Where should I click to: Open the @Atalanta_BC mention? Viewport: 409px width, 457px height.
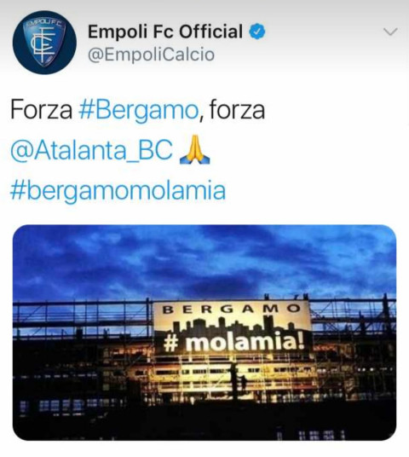pyautogui.click(x=91, y=150)
